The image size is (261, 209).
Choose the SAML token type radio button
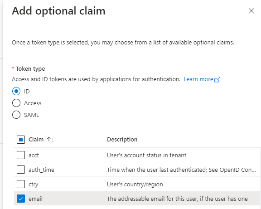(16, 115)
